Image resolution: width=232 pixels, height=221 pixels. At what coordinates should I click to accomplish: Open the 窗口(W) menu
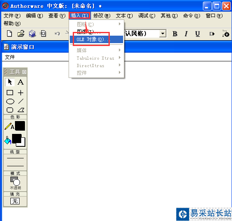tap(214, 16)
